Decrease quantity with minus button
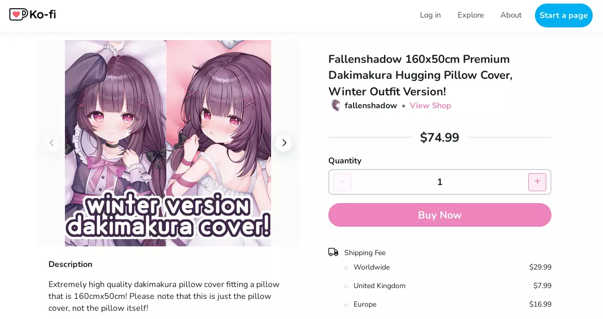This screenshot has height=319, width=603. (342, 182)
